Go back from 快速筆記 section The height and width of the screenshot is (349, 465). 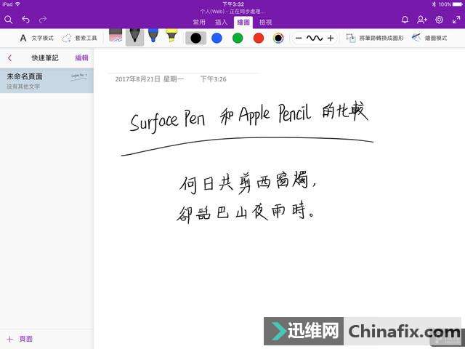(x=9, y=58)
